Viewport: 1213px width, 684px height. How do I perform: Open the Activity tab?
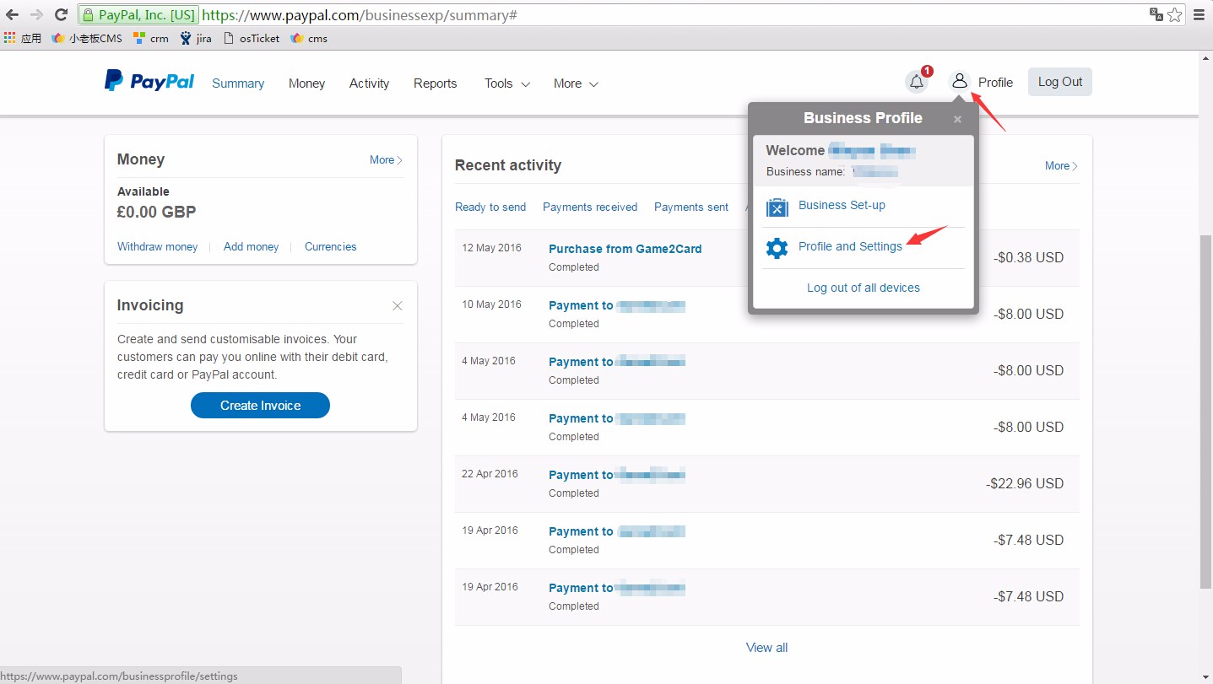click(x=369, y=83)
